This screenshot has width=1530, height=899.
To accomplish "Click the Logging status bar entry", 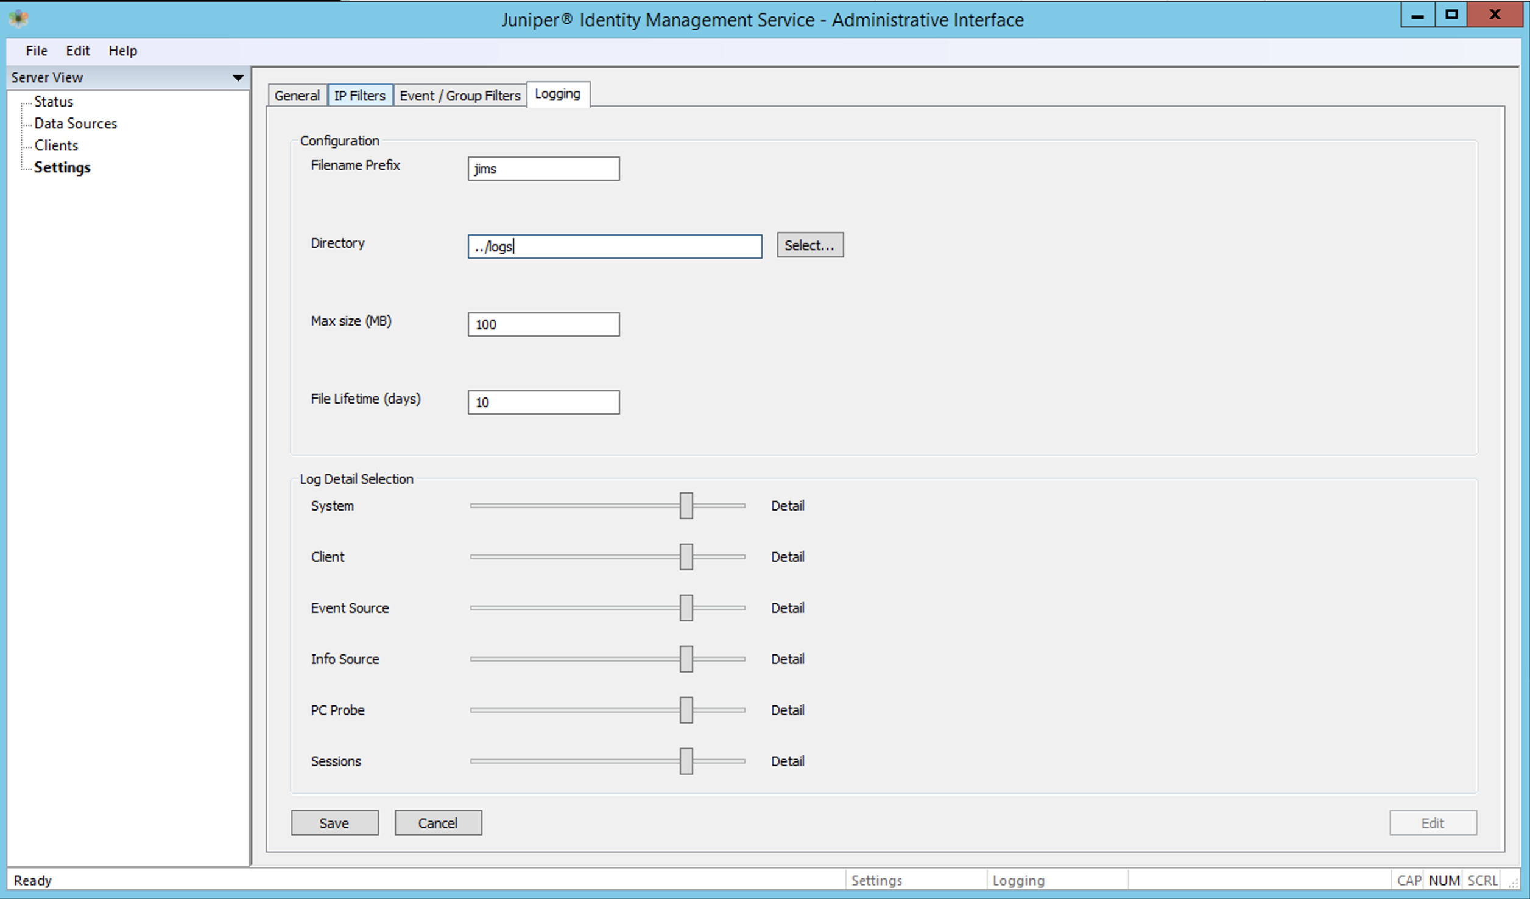I will [x=1018, y=881].
